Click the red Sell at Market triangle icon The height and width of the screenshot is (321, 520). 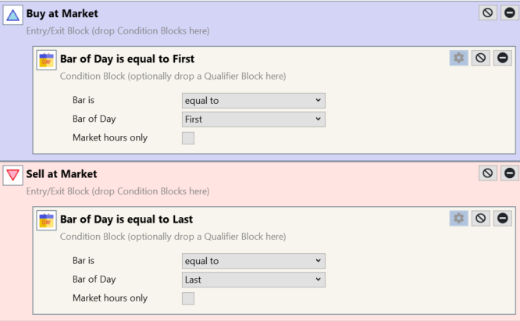click(12, 177)
